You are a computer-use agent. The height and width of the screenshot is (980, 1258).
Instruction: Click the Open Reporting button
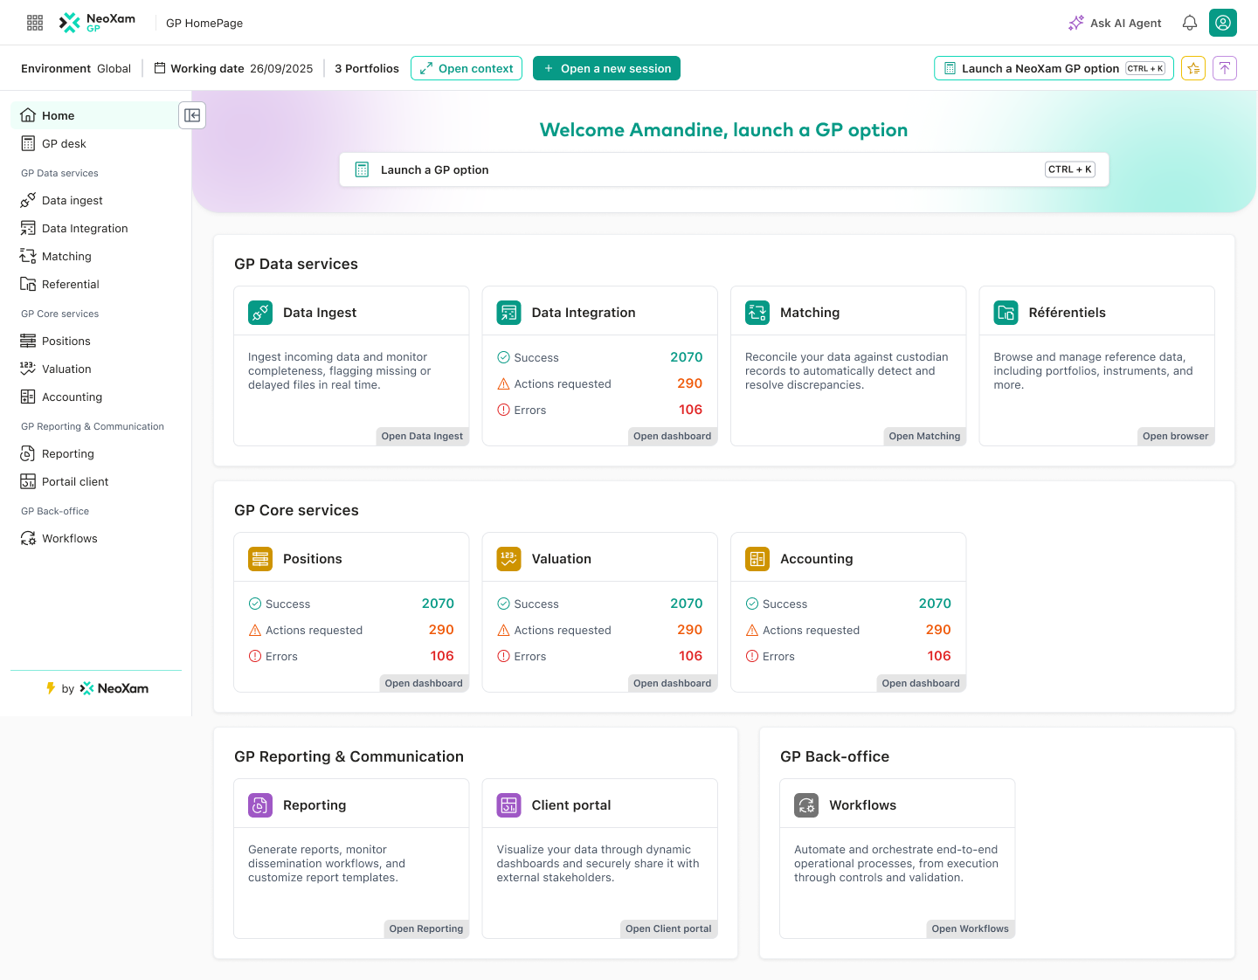(x=426, y=928)
